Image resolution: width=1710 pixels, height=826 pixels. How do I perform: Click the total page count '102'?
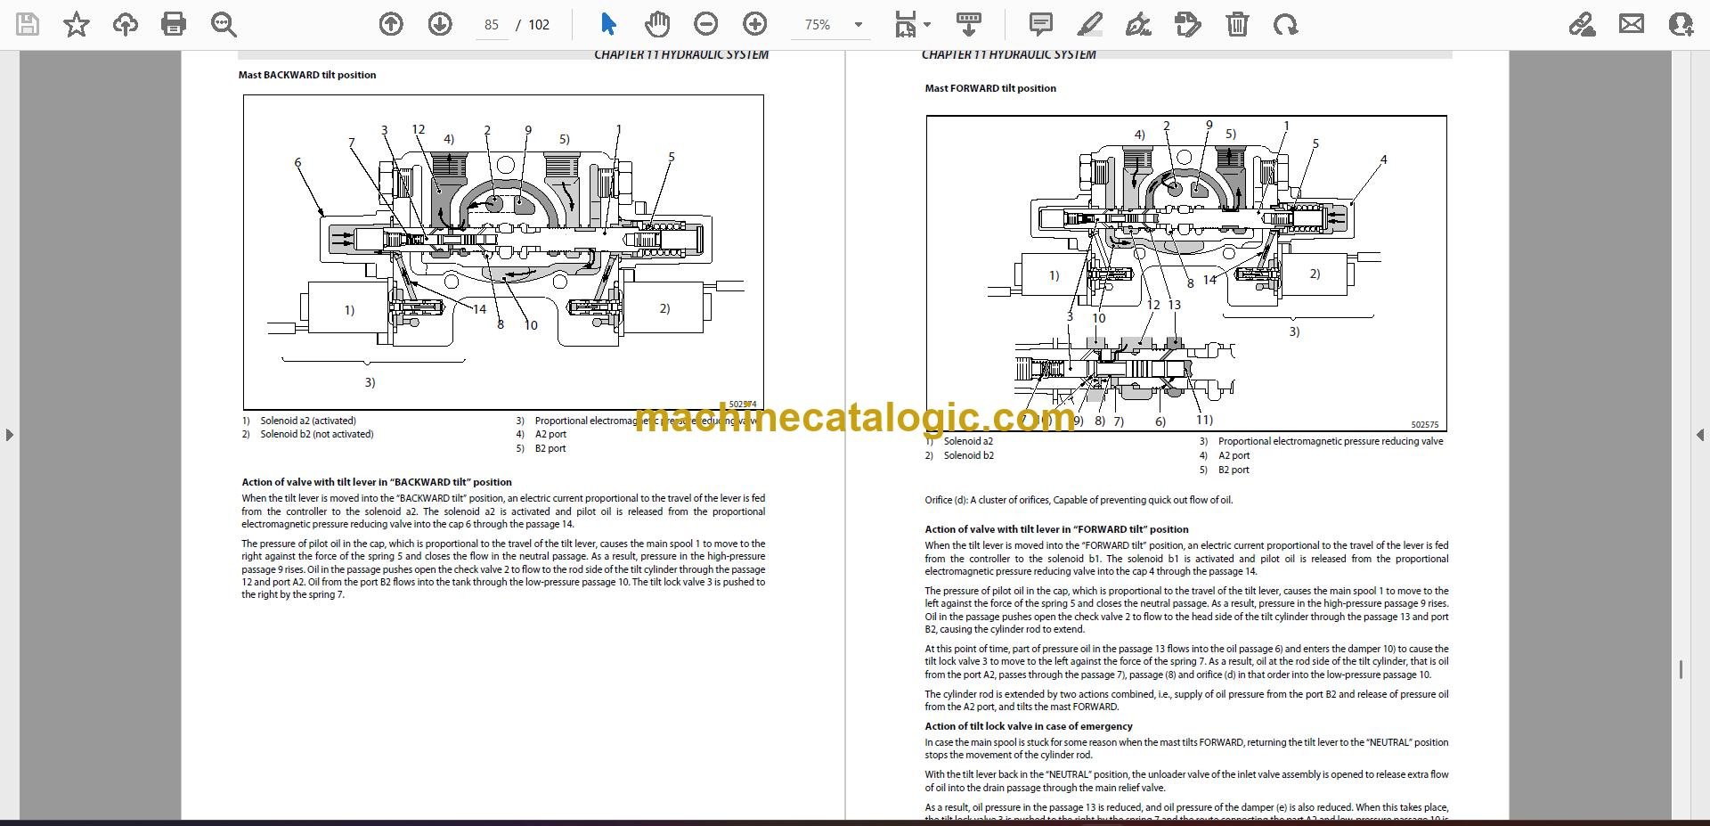click(539, 25)
